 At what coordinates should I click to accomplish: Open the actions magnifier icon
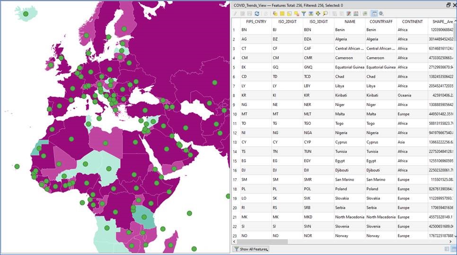click(x=381, y=13)
